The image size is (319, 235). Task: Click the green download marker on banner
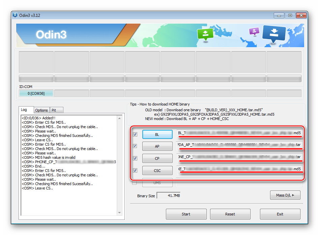tap(205, 35)
